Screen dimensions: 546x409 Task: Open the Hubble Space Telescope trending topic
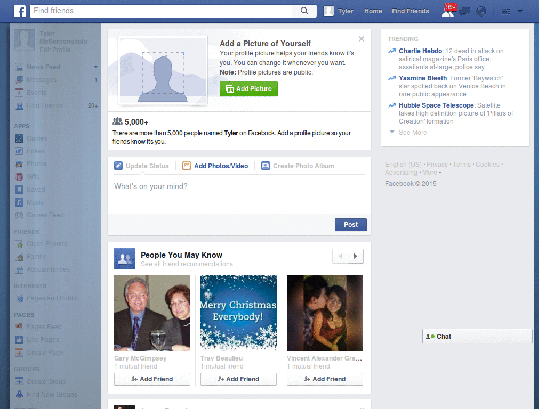click(x=436, y=105)
